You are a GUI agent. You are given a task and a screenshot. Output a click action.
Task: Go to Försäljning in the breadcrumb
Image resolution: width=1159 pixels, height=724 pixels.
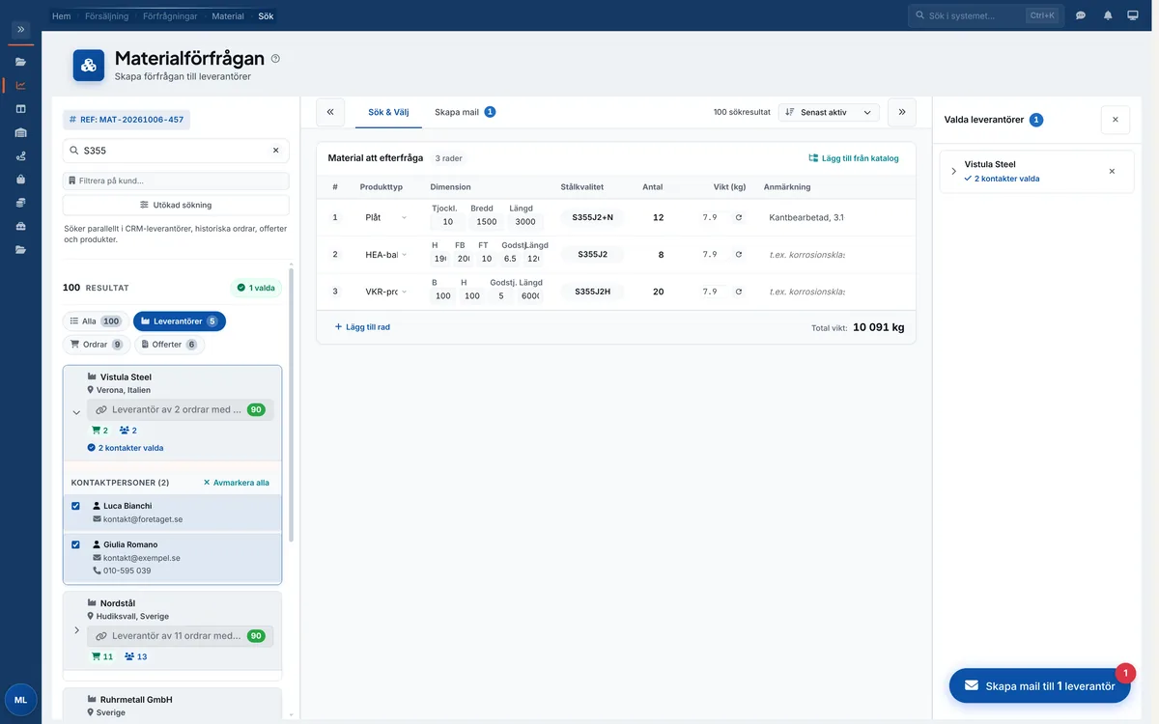(105, 15)
